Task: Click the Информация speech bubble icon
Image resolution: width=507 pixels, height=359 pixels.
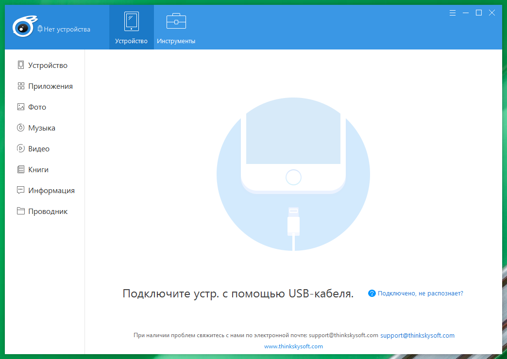Action: point(20,190)
